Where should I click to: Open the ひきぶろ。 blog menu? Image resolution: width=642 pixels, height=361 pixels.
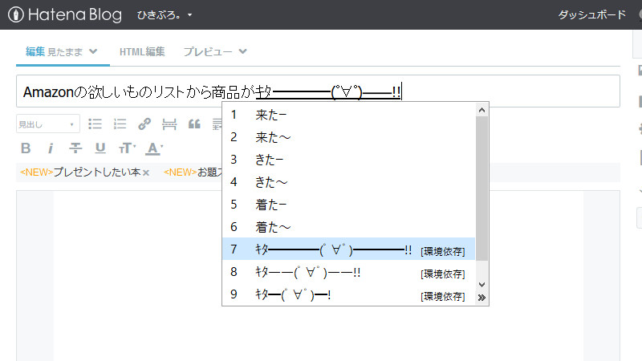(x=165, y=15)
